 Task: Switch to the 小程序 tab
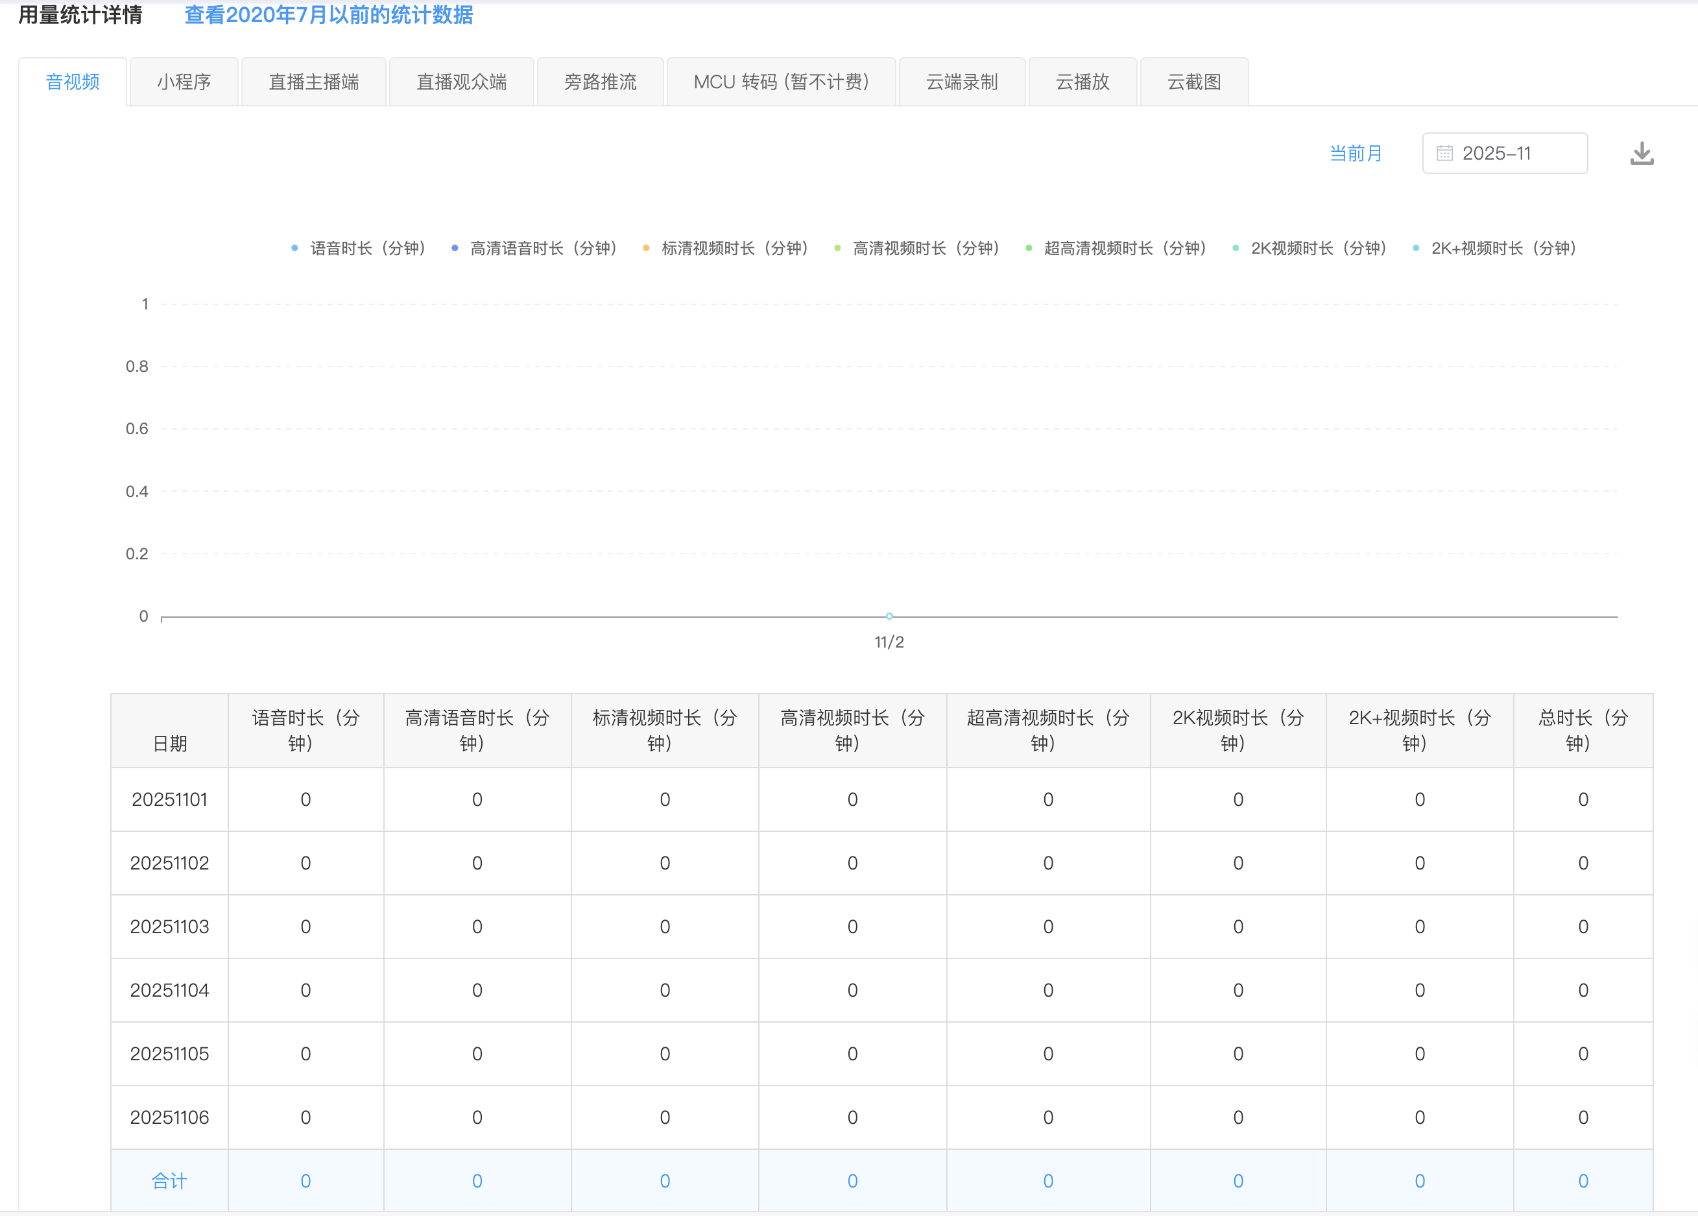pos(184,82)
